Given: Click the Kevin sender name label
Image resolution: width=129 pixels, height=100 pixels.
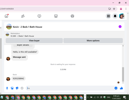Looking at the screenshot, I should coord(15,75).
